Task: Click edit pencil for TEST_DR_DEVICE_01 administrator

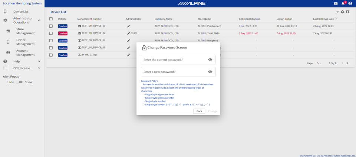Action: 129,26
